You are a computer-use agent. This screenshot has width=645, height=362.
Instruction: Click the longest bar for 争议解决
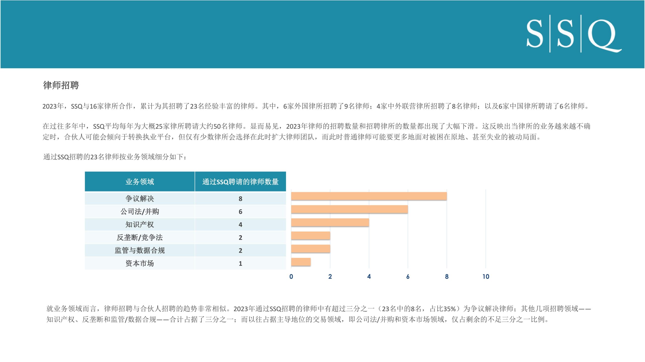[369, 196]
